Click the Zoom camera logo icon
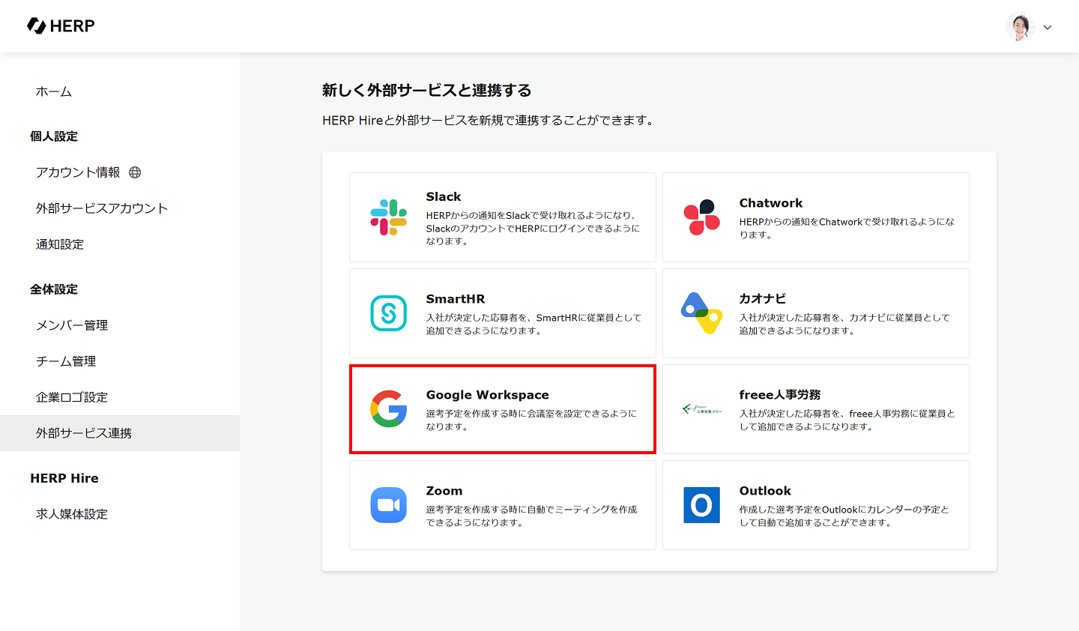 point(389,505)
